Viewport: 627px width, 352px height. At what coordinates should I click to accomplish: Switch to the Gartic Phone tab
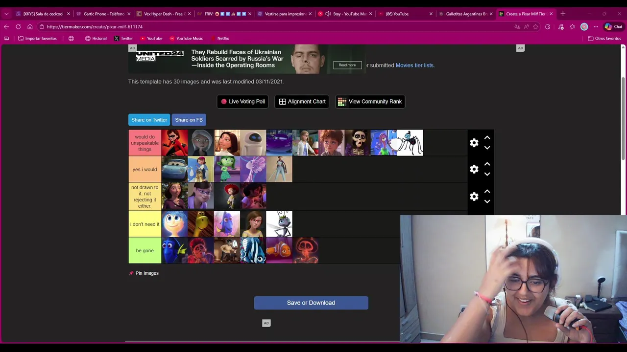(x=103, y=14)
